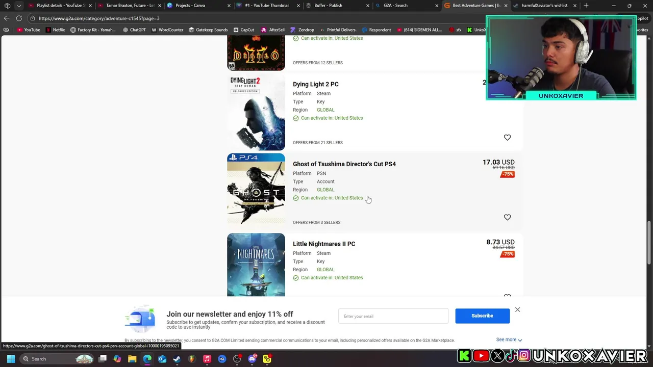Open Outlook from taskbar
Image resolution: width=653 pixels, height=367 pixels.
click(162, 359)
